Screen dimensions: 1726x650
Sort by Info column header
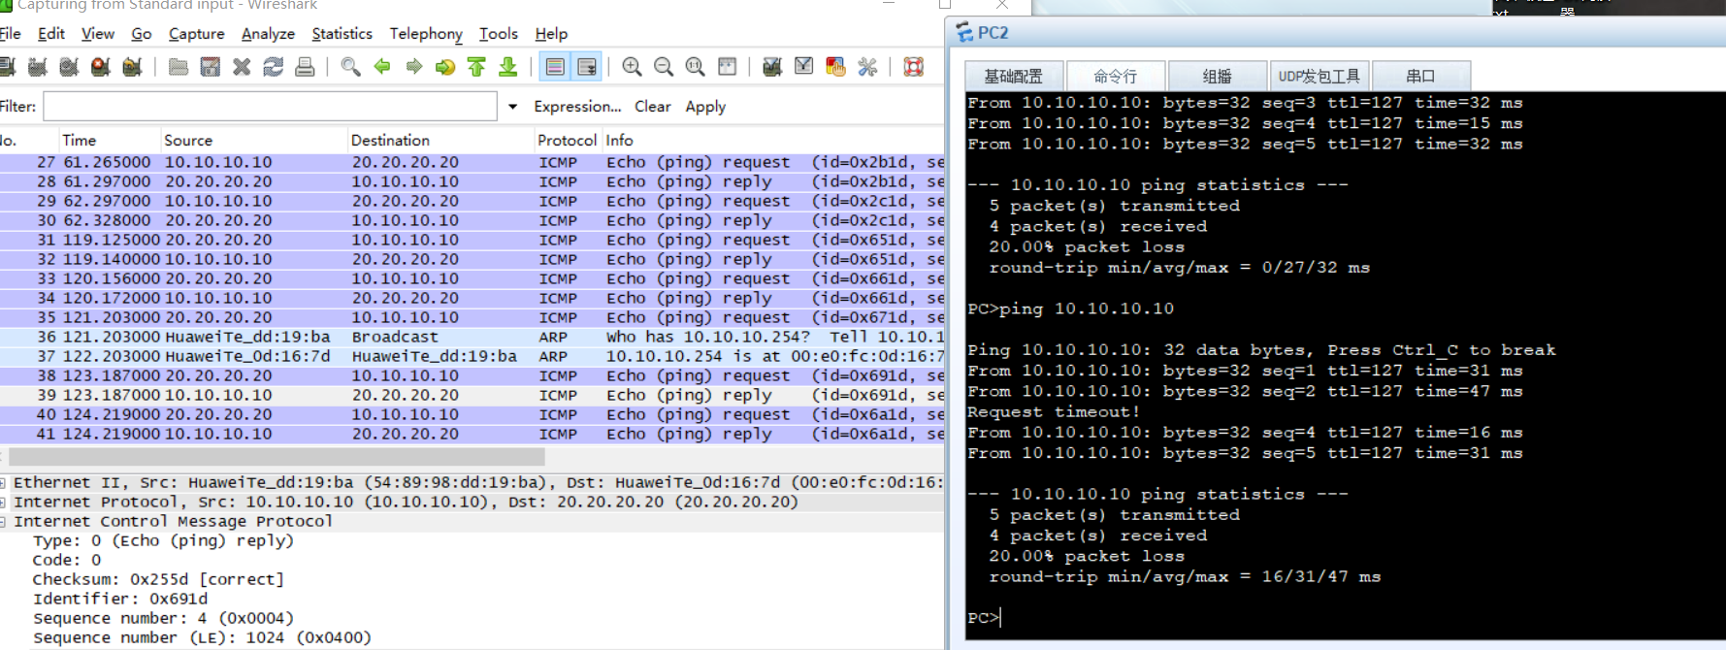[x=773, y=140]
